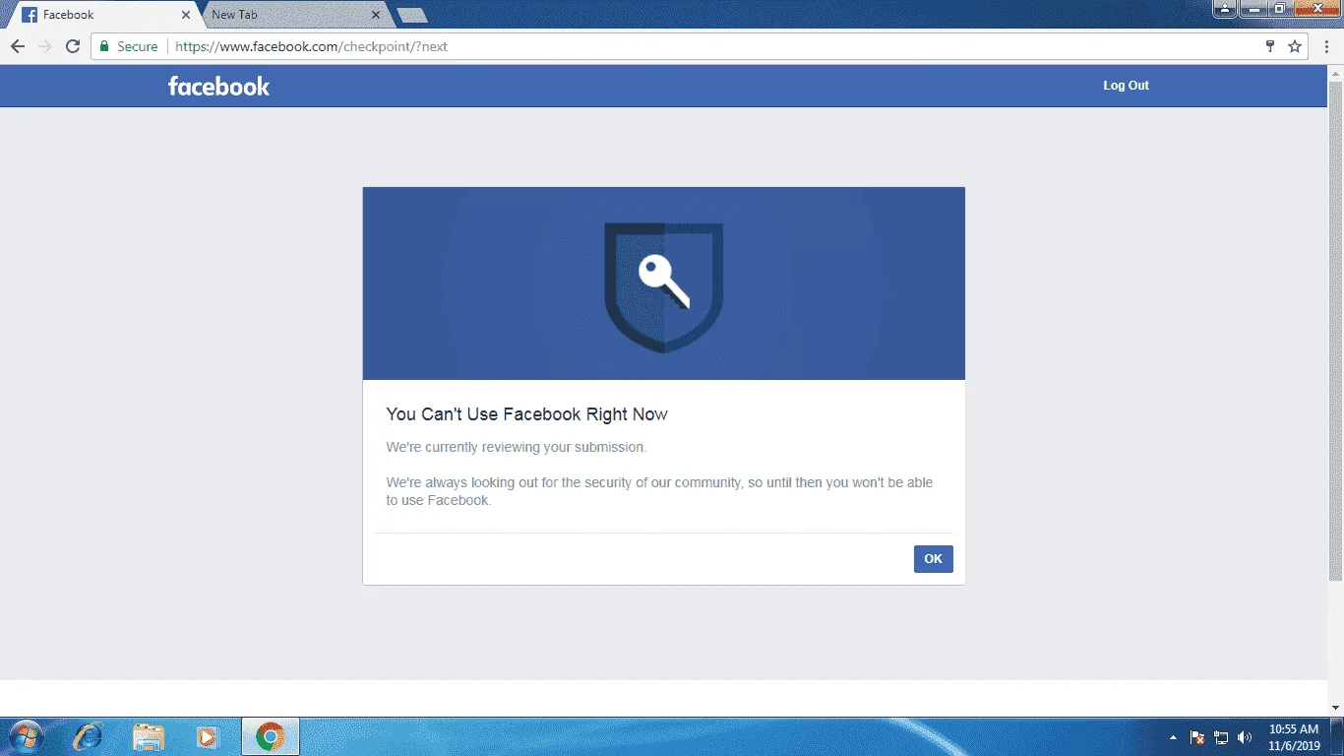Click the Log Out link
The height and width of the screenshot is (756, 1344).
pyautogui.click(x=1126, y=86)
